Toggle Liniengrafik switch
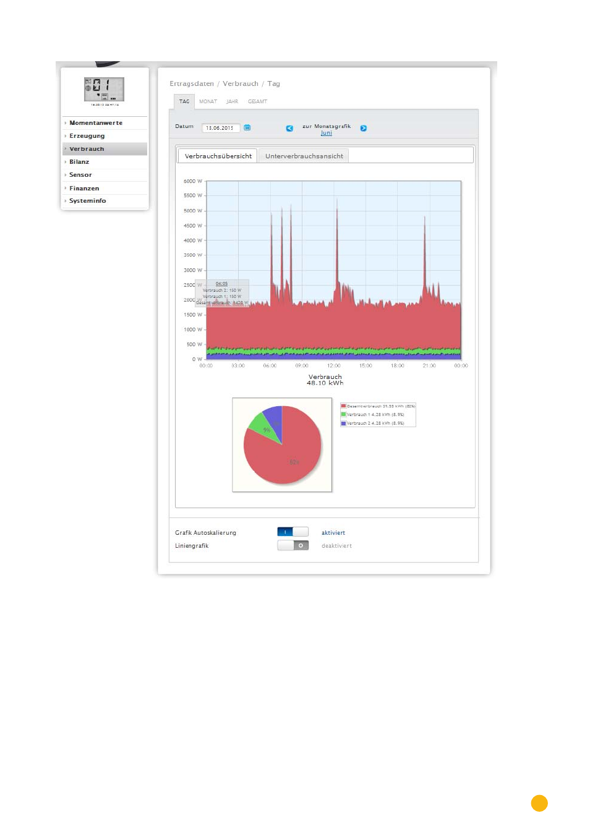This screenshot has height=834, width=590. 293,545
